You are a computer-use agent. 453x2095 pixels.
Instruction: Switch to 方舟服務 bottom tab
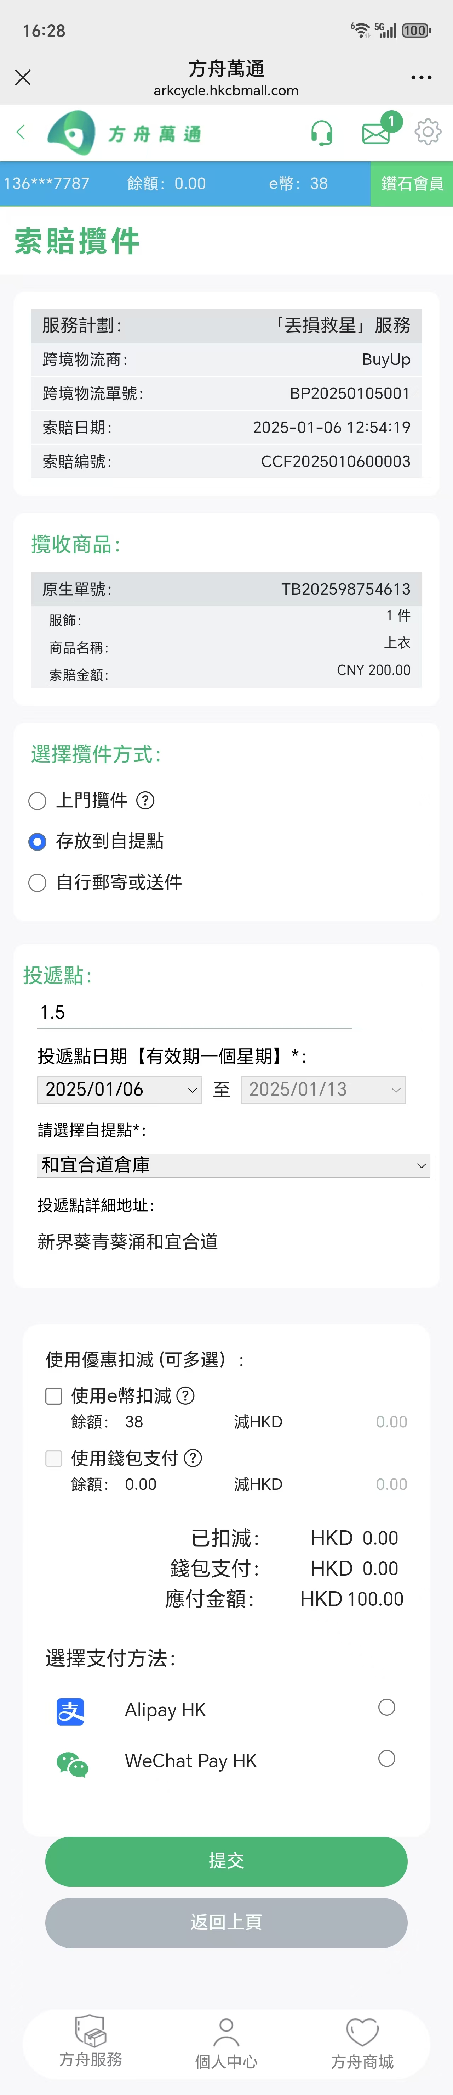(90, 2041)
